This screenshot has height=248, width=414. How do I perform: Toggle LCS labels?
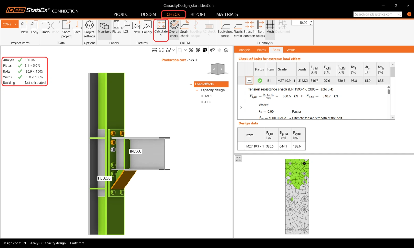[126, 27]
